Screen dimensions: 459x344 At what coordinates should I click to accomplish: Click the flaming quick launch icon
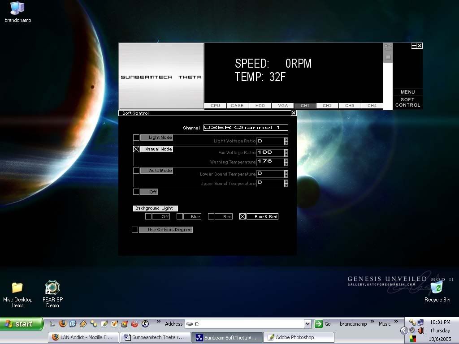(125, 323)
